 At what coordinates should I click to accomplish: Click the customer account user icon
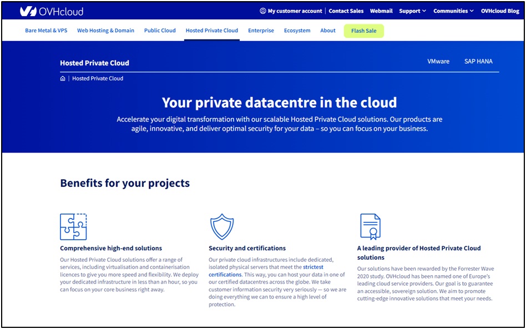263,11
